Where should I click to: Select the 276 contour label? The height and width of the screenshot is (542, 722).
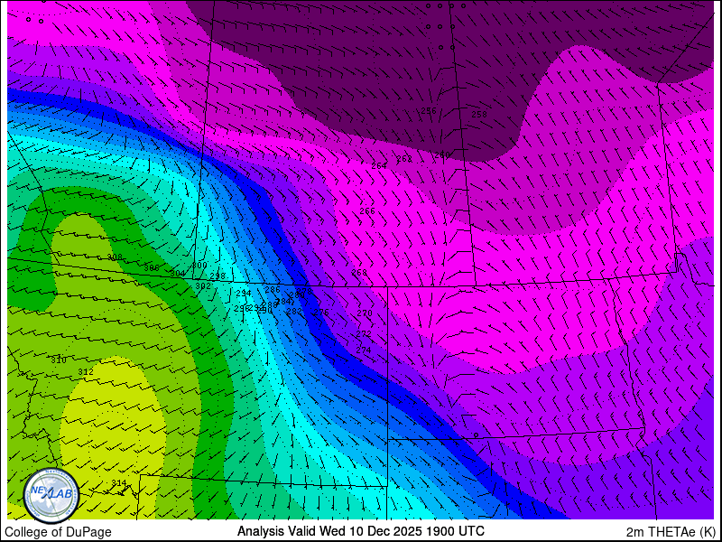[321, 312]
